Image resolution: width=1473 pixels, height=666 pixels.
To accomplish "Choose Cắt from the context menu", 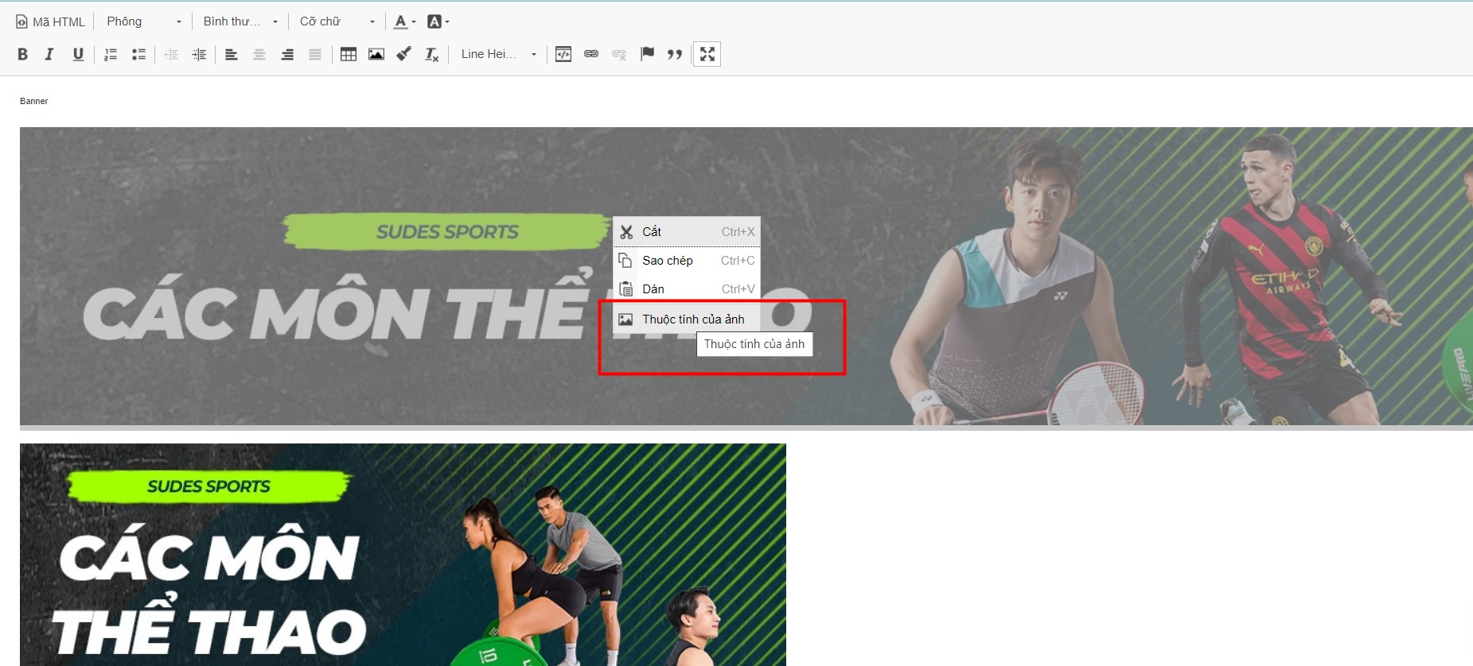I will [x=687, y=231].
